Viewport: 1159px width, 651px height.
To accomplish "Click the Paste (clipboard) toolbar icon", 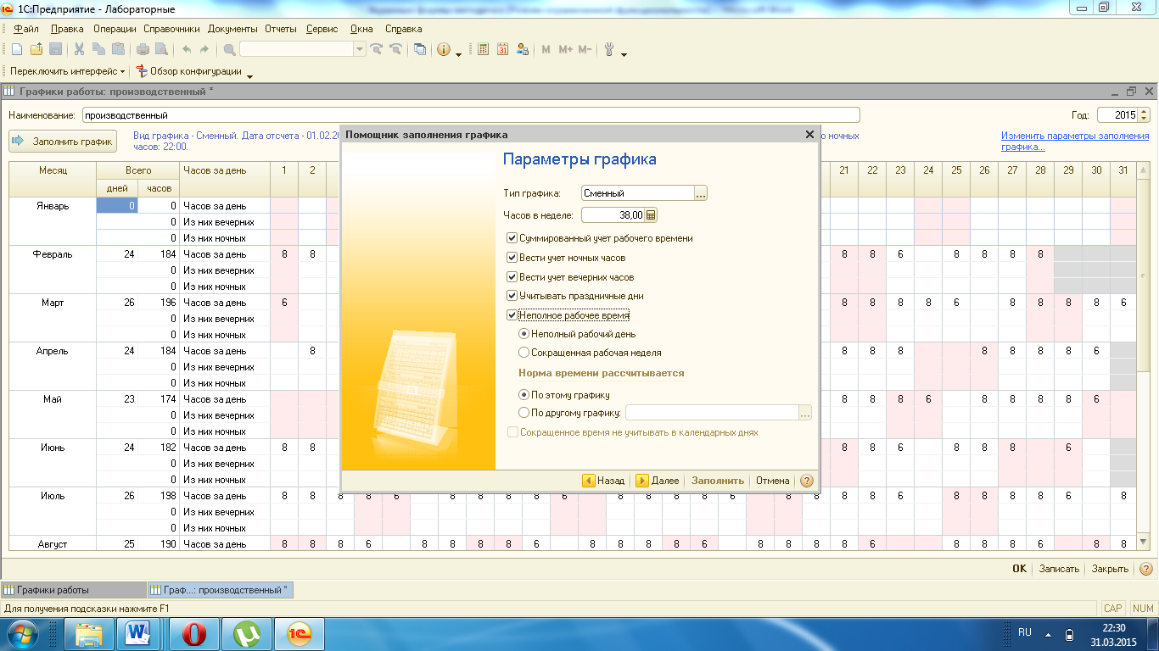I will [118, 49].
